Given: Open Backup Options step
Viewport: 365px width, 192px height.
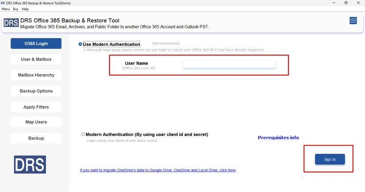Looking at the screenshot, I should point(36,91).
